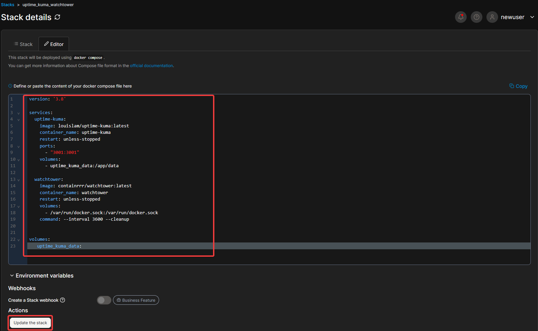
Task: Toggle the Create a Stack webhook switch
Action: 104,300
